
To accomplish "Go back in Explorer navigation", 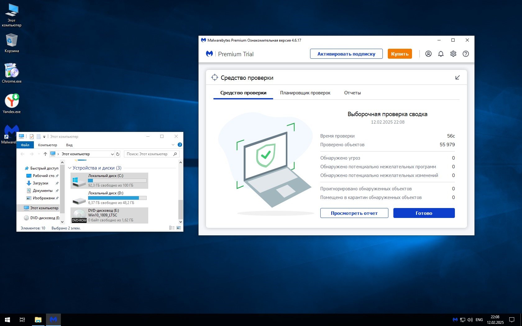I will point(22,154).
